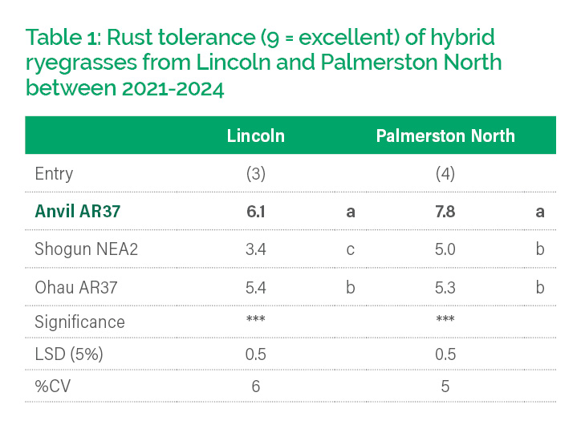Click Shogun NEA2 Palmerston North value 5.0
This screenshot has height=429, width=581.
445,249
